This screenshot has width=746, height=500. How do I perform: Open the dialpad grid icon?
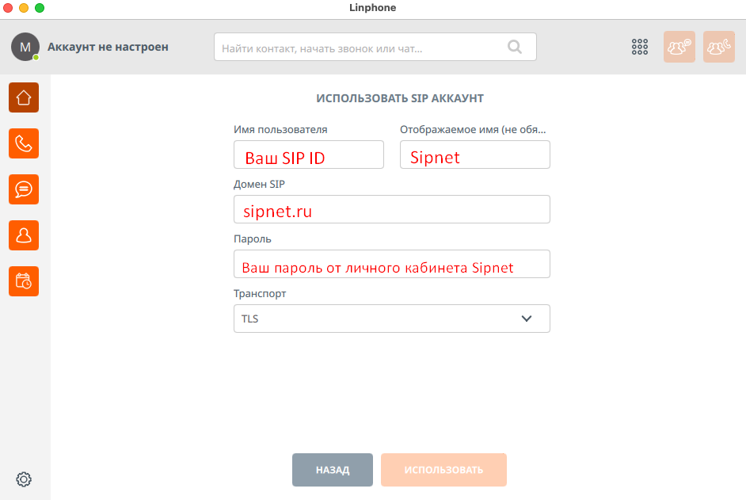point(640,47)
